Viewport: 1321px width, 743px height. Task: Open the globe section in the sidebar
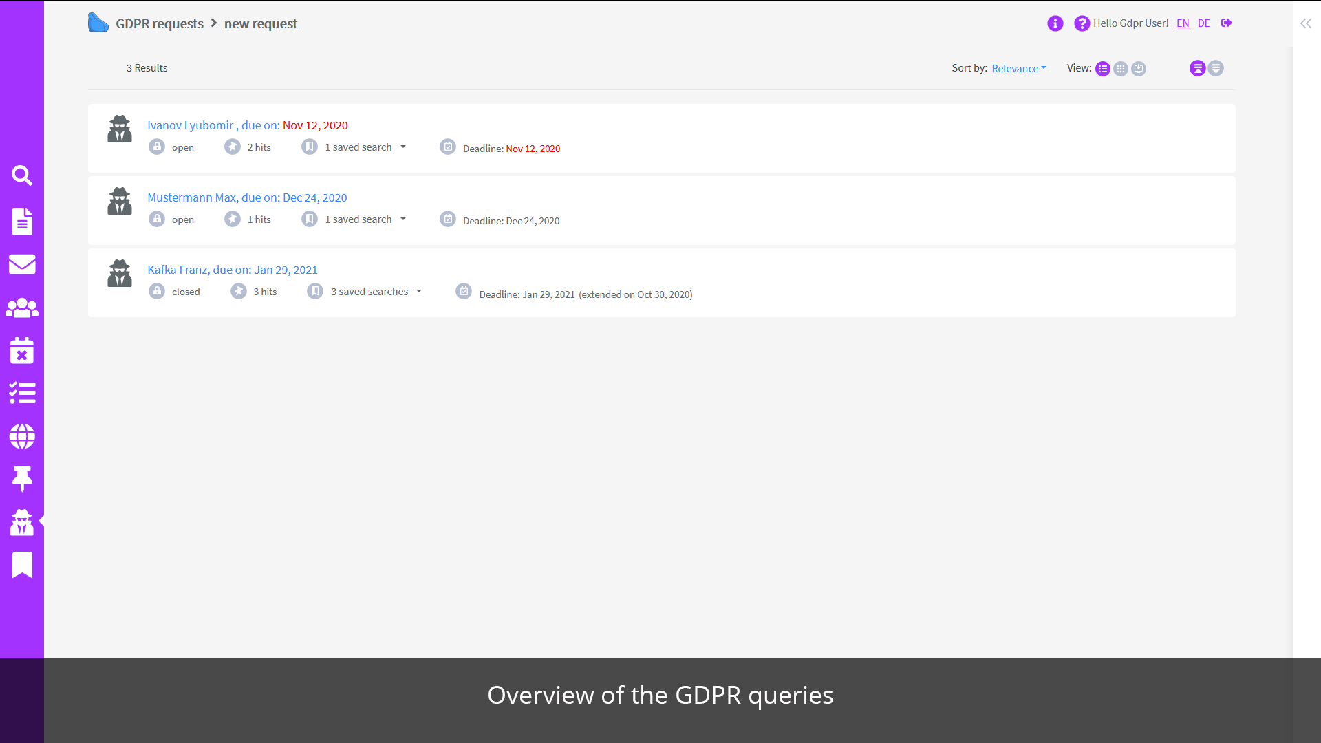22,436
